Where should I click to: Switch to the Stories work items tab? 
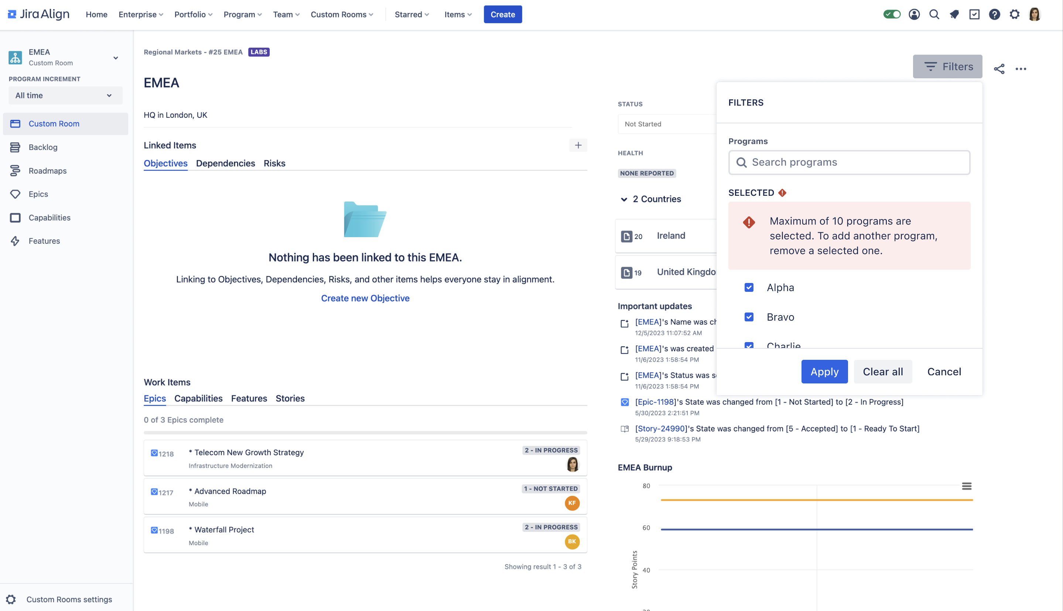(x=290, y=398)
